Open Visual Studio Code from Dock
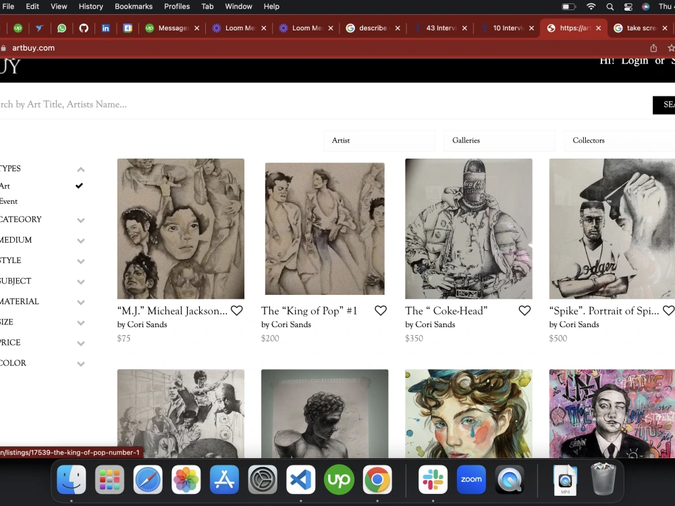Screen dimensions: 675x506 click(x=301, y=479)
